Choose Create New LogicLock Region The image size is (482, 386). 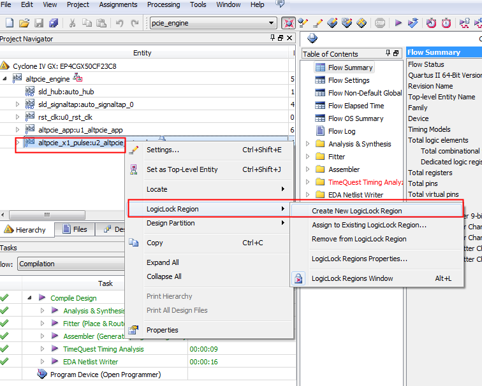pos(376,211)
